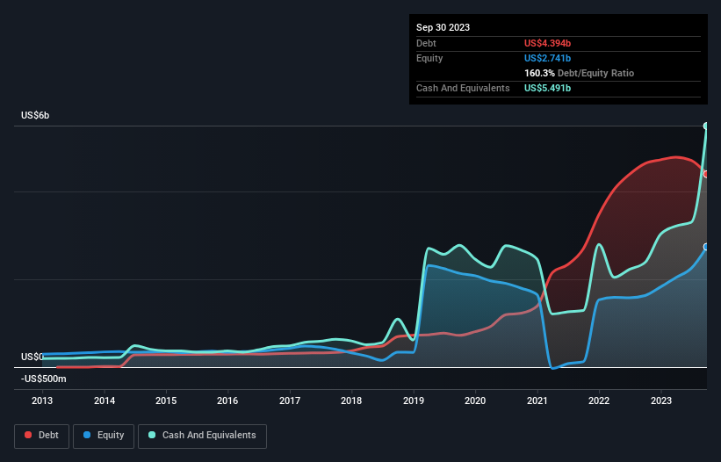The height and width of the screenshot is (462, 721).
Task: Click Cash And Equivalents label in tooltip
Action: click(x=463, y=88)
